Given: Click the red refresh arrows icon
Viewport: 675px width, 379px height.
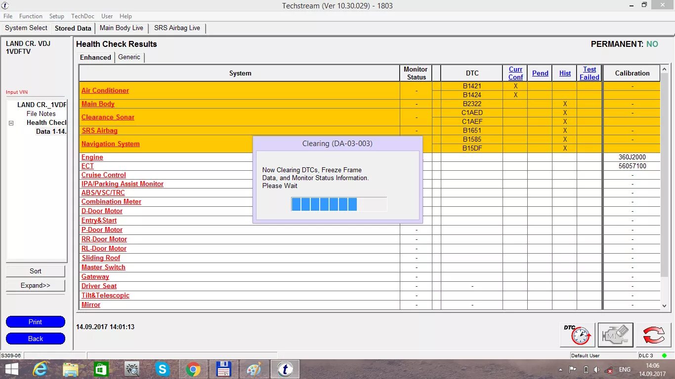Looking at the screenshot, I should tap(653, 335).
